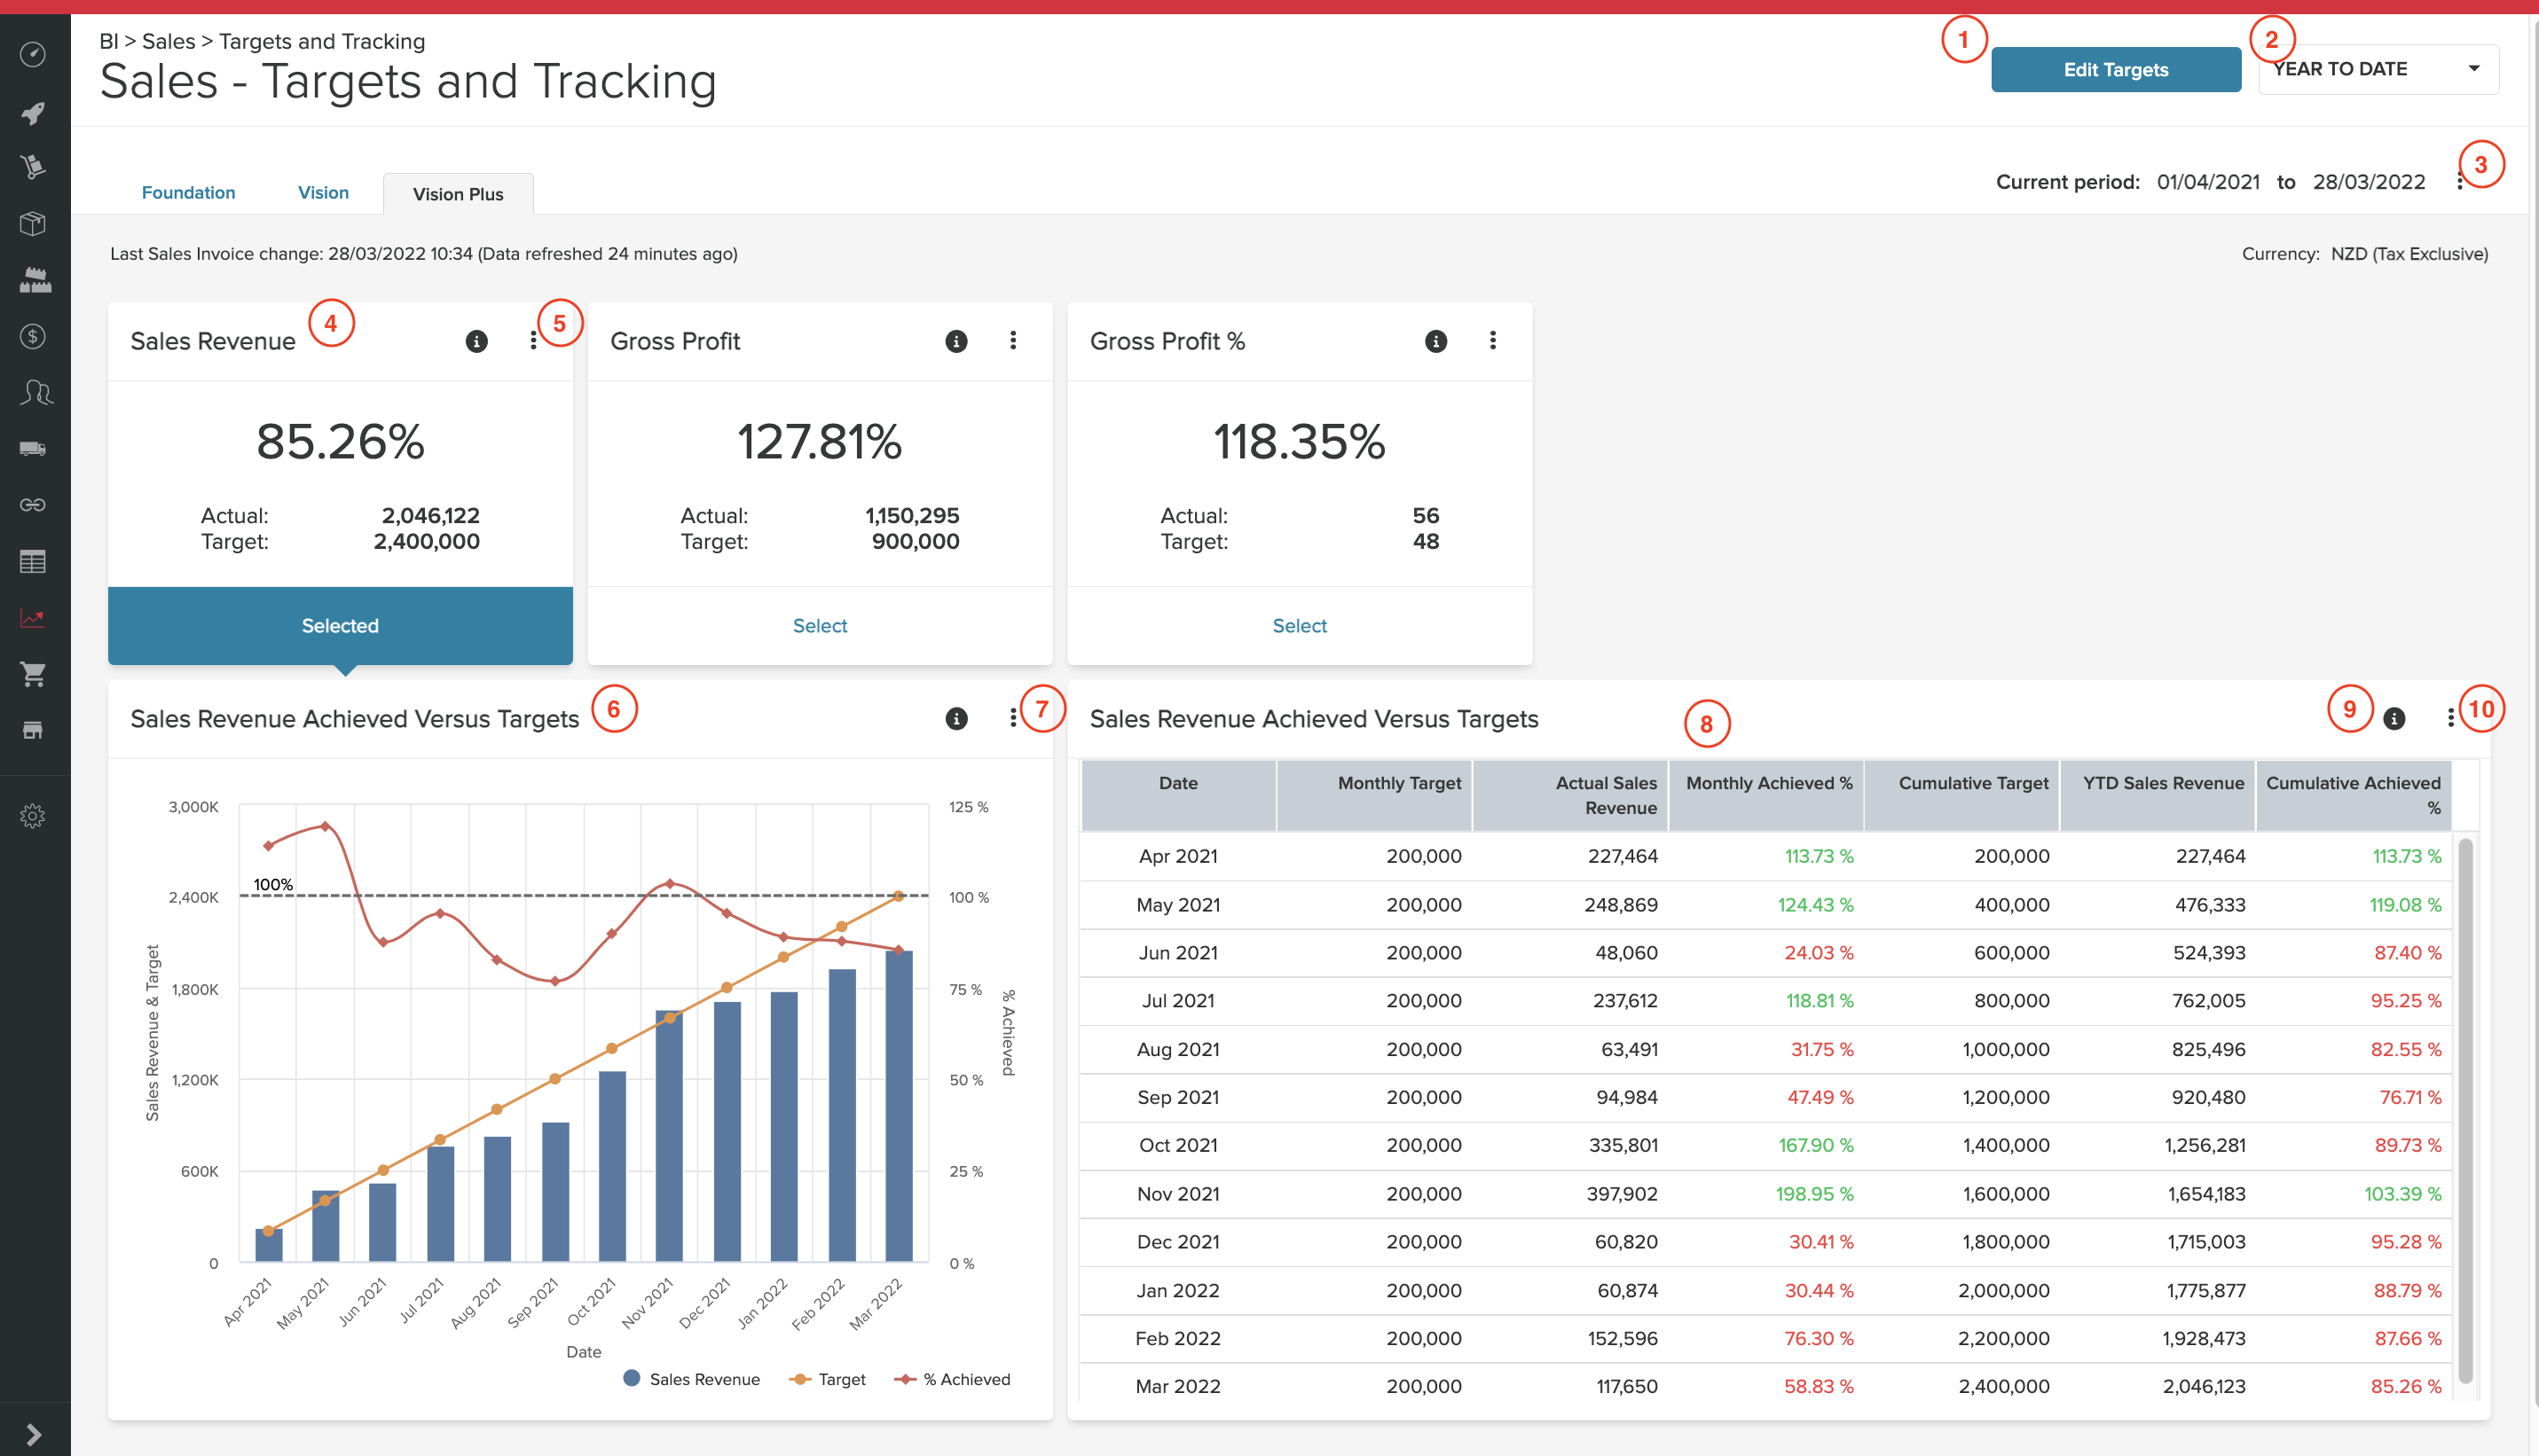Click the end date 28/03/2022
The height and width of the screenshot is (1456, 2539).
2368,182
